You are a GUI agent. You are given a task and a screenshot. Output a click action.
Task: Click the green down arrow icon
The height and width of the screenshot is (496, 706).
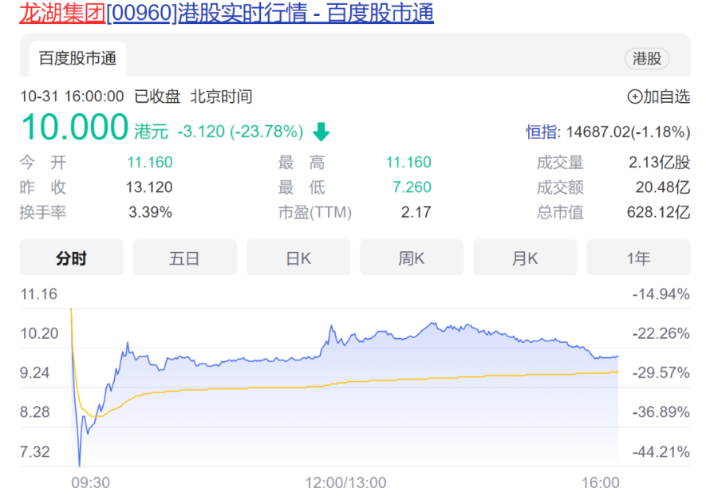321,132
